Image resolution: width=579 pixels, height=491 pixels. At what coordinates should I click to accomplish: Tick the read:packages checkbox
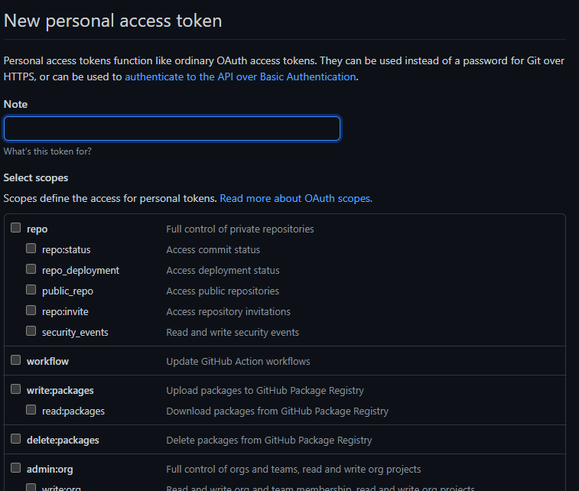coord(31,410)
